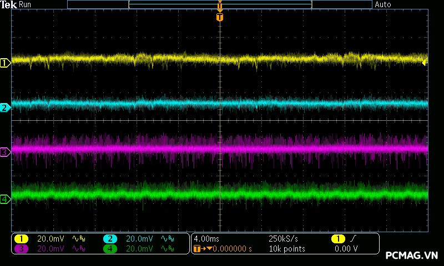Click the 250kS/s sample rate readout

(283, 239)
